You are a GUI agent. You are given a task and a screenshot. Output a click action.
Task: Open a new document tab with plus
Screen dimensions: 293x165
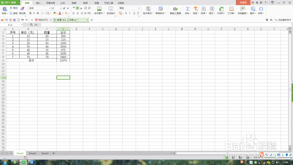pos(92,20)
